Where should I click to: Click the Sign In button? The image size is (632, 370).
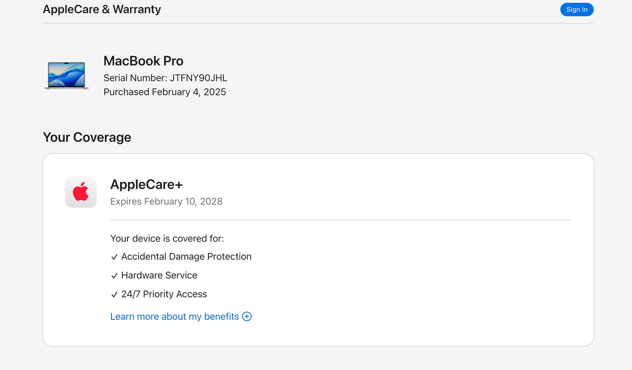pyautogui.click(x=577, y=10)
